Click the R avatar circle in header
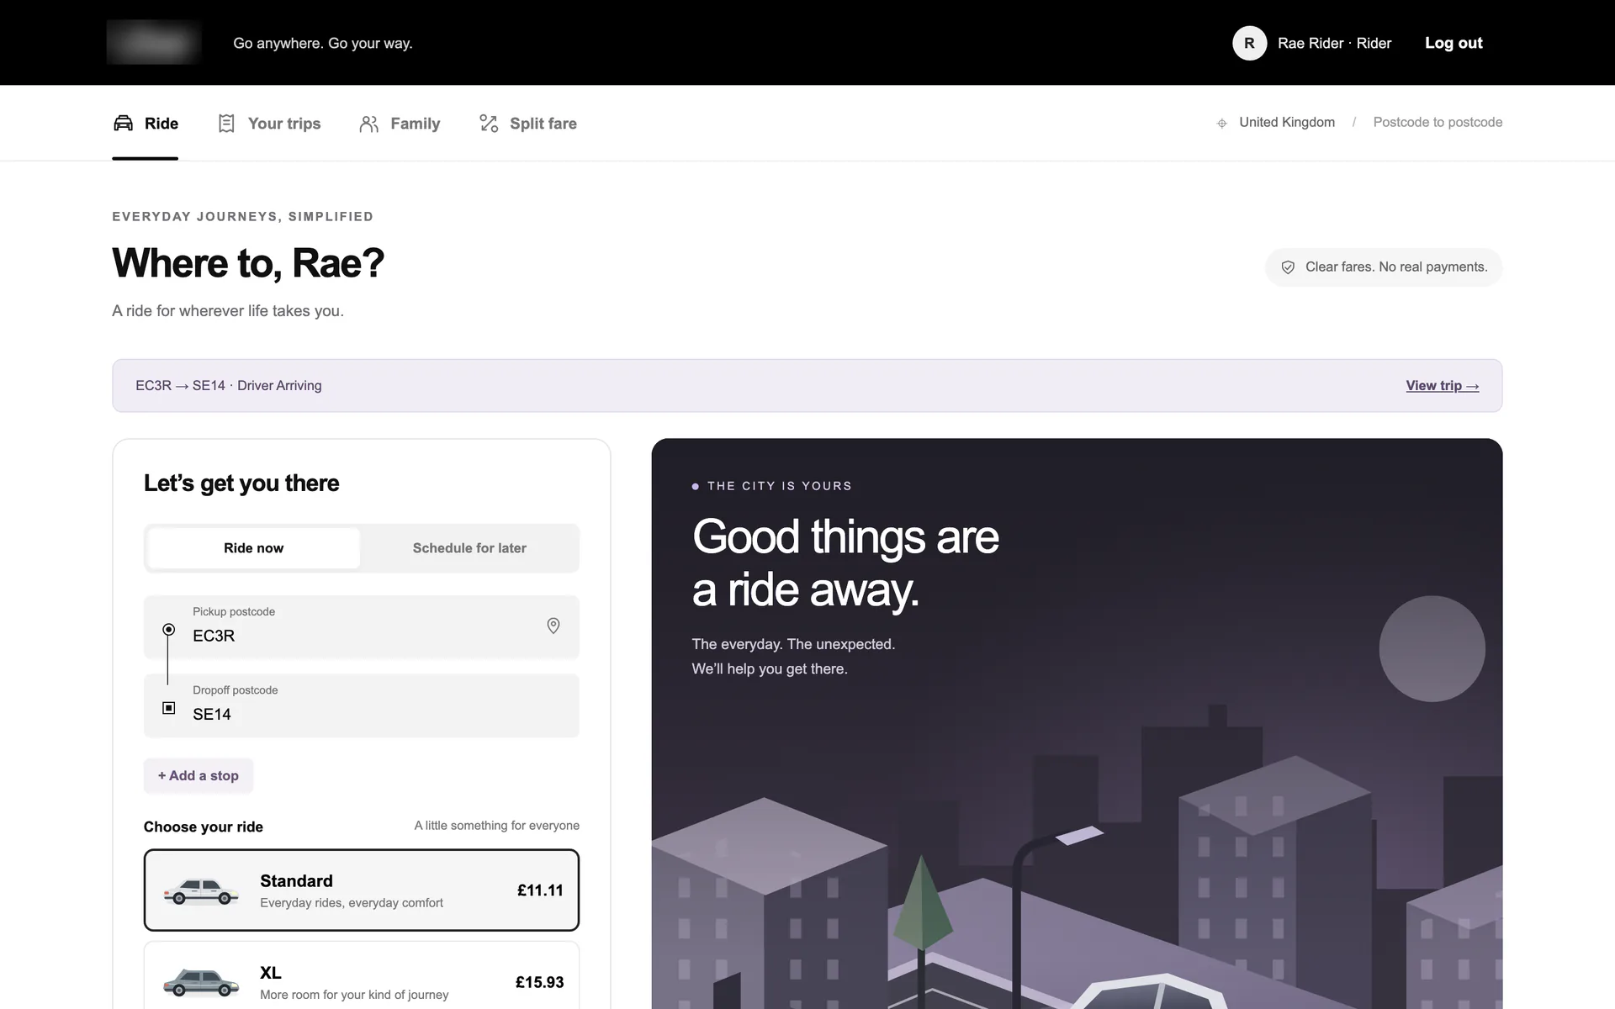1615x1009 pixels. [x=1249, y=43]
